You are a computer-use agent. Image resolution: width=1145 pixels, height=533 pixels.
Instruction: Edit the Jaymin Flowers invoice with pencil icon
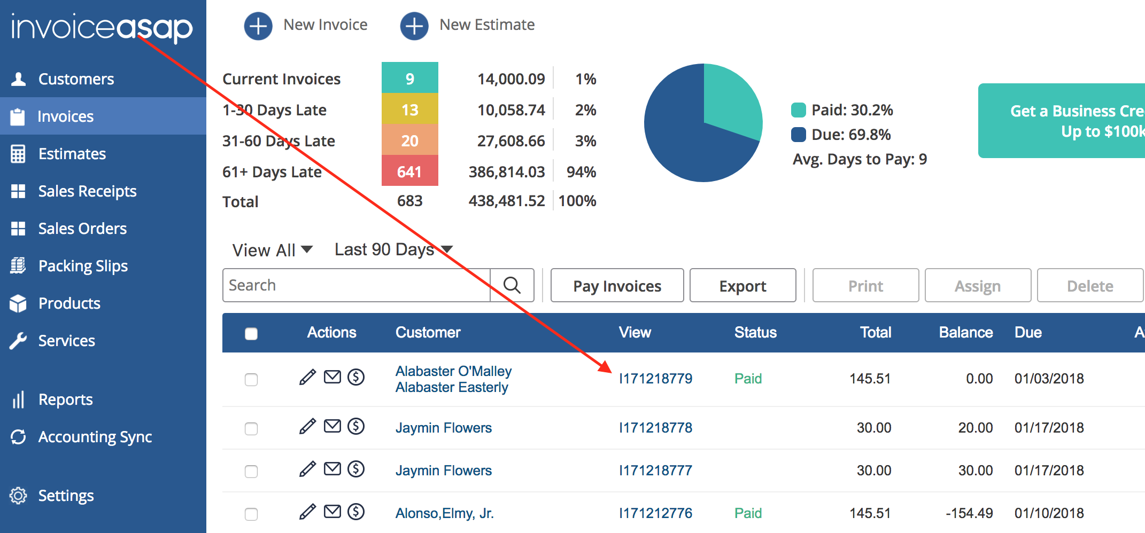(x=307, y=427)
